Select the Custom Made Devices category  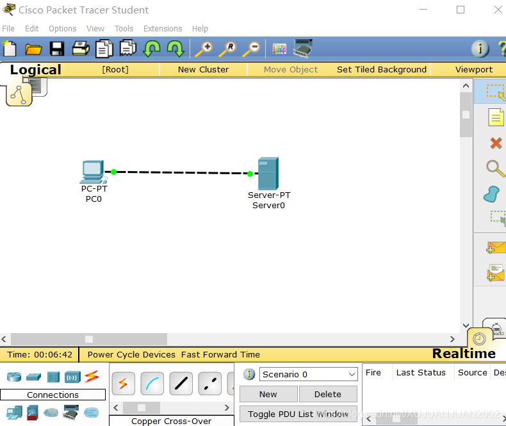coord(71,413)
